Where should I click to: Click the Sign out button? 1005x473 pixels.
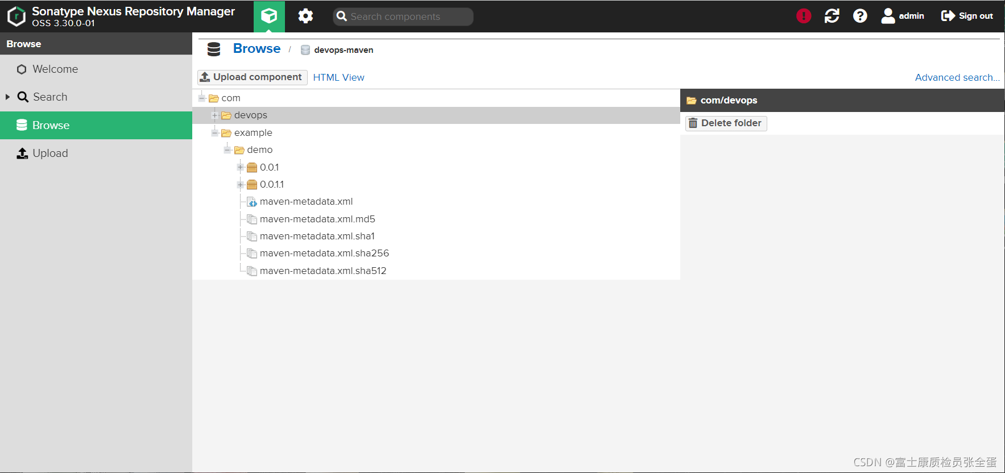tap(967, 16)
